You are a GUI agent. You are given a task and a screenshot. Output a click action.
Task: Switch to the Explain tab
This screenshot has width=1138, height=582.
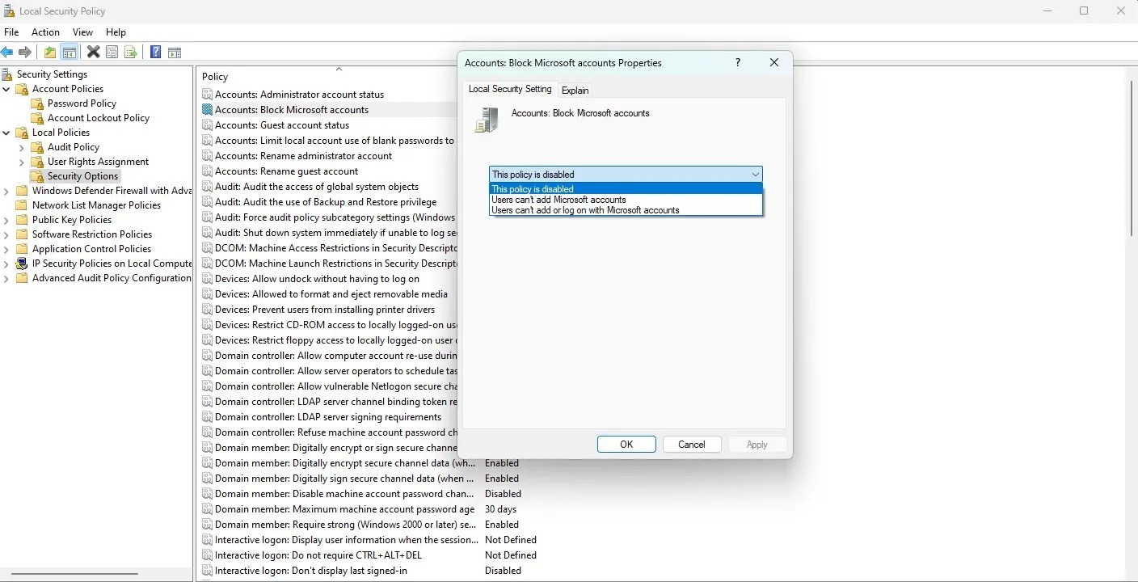coord(575,90)
